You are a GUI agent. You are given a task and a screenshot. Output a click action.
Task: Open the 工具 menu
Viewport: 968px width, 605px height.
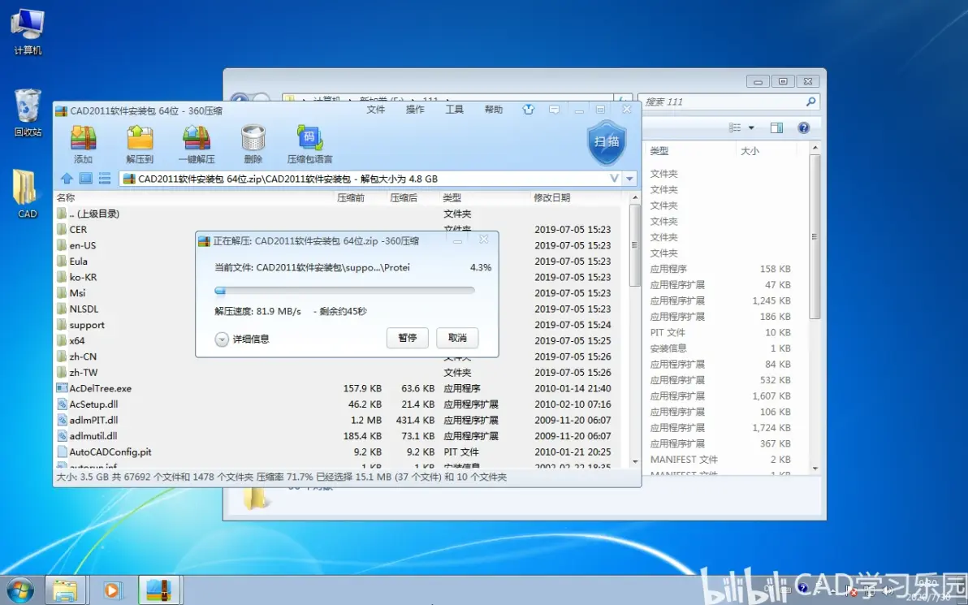click(x=455, y=110)
